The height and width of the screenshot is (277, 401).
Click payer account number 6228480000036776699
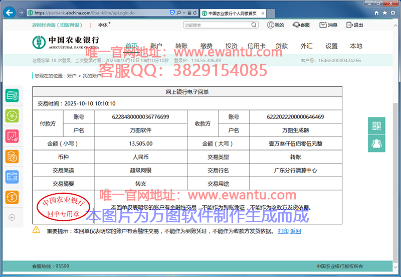(141, 117)
